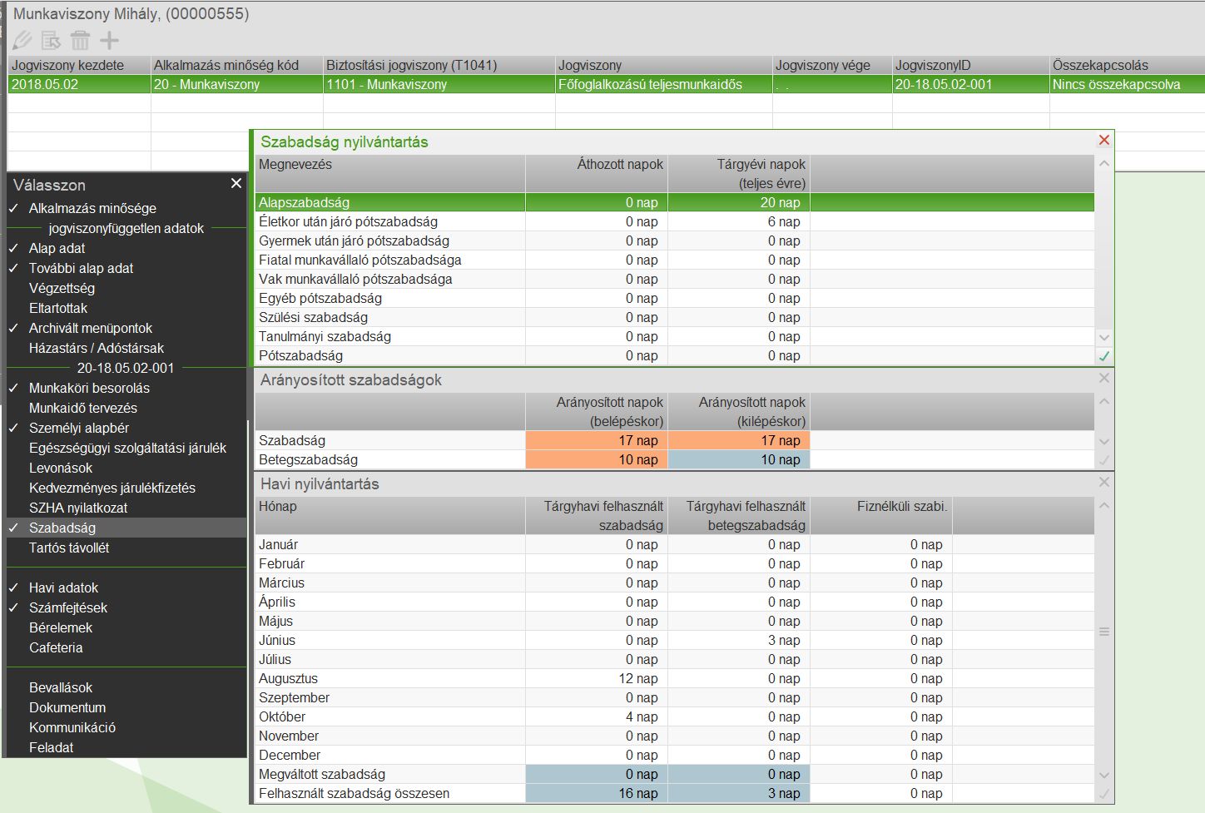Open Tartós távollét menu item
Screen dimensions: 1205x813
click(69, 548)
